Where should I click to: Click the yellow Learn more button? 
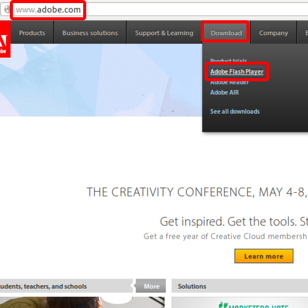[264, 256]
